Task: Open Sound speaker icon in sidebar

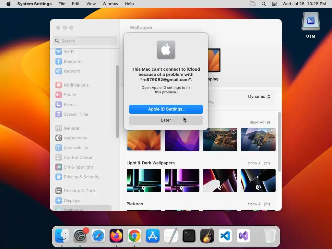Action: tap(59, 95)
